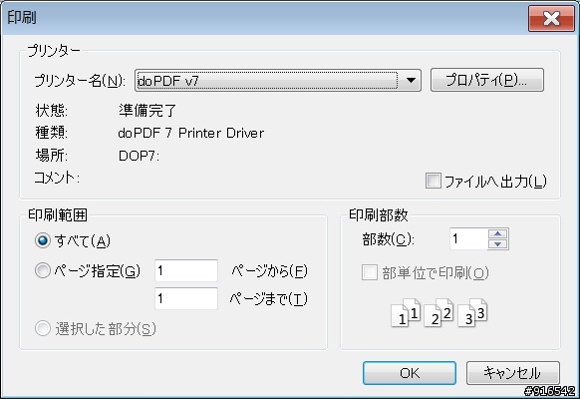Confirm printing with the OK button

pos(410,373)
